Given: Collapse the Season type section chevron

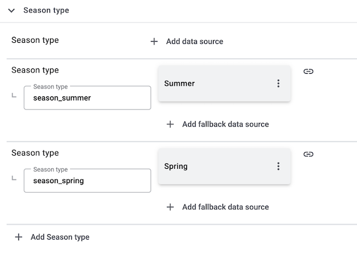Looking at the screenshot, I should click(11, 11).
